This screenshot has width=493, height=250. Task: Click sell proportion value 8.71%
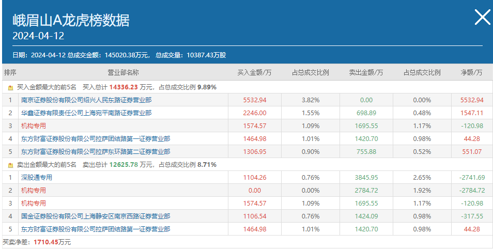pos(207,165)
